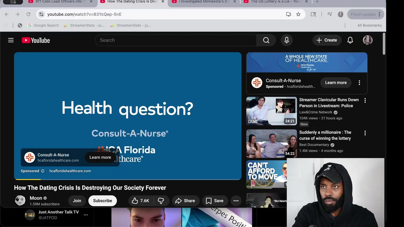Viewport: 404px width, 227px height.
Task: Open the Chrome profile avatar in toolbar
Action: coord(341,14)
